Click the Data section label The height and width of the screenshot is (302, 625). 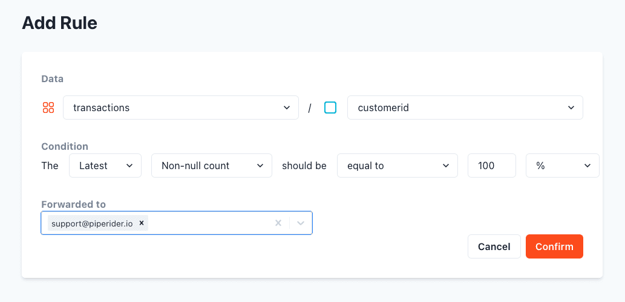(52, 79)
